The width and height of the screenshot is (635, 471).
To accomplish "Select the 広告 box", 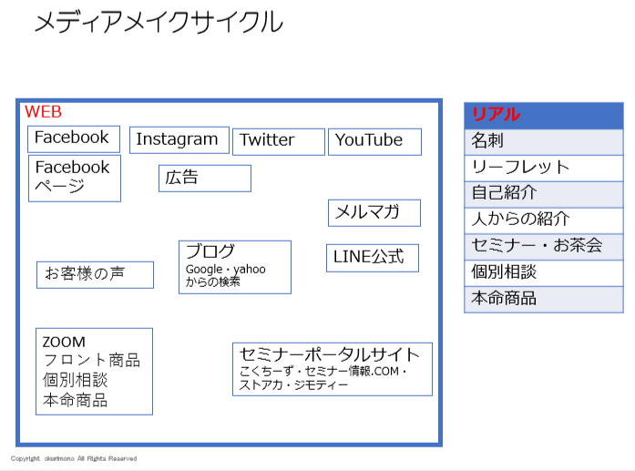I will (204, 179).
